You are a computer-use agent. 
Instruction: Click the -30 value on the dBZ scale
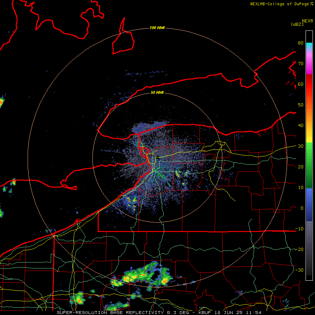click(x=299, y=270)
